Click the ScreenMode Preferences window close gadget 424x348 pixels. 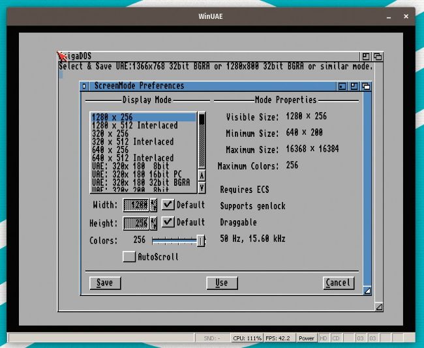coord(83,86)
